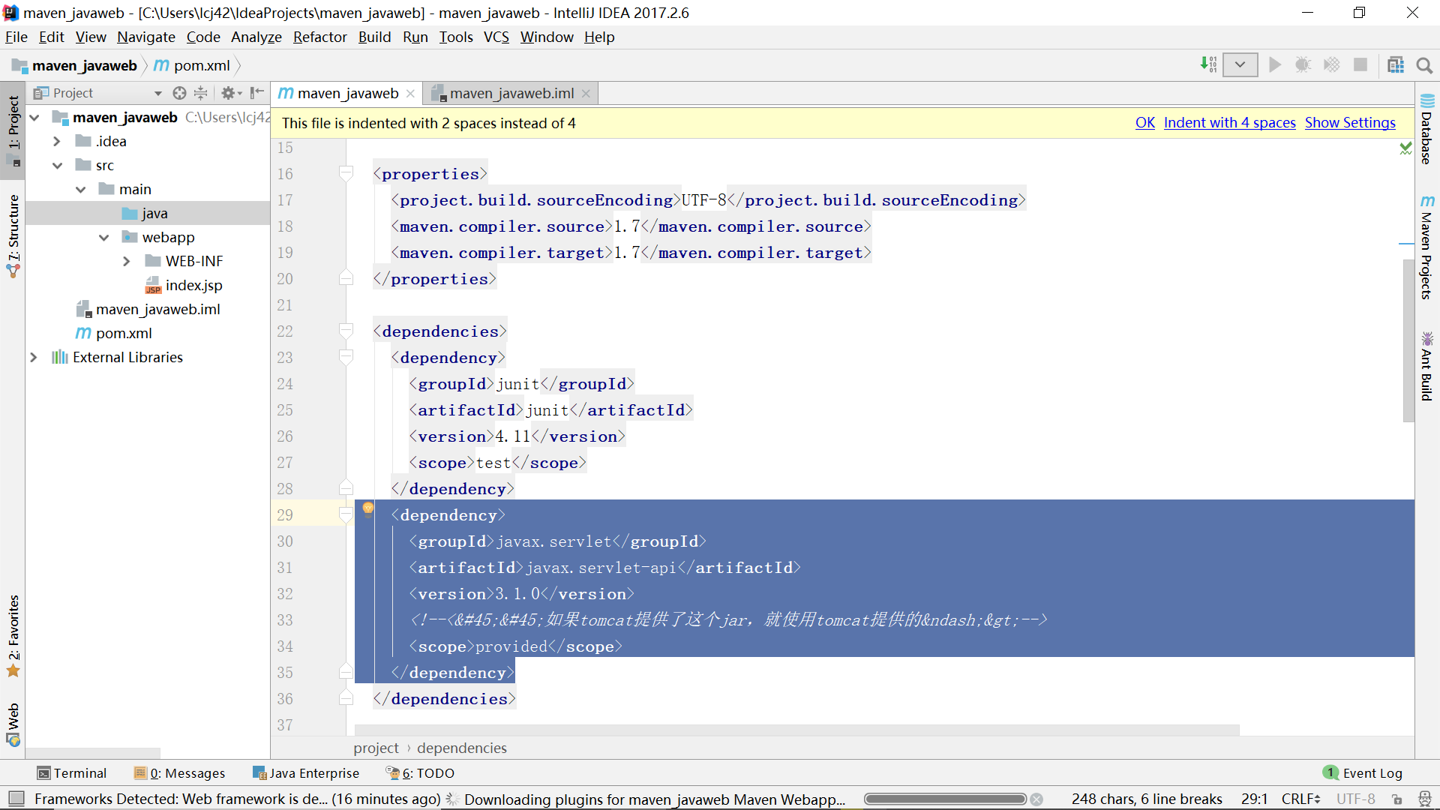The width and height of the screenshot is (1440, 810).
Task: Expand the .idea folder node
Action: pyautogui.click(x=57, y=141)
